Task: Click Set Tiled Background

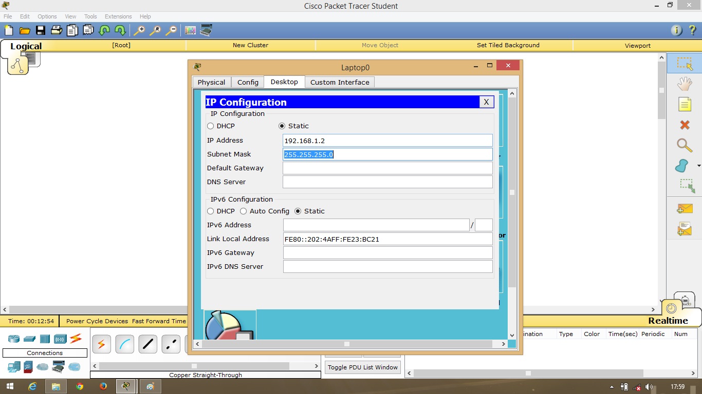Action: tap(508, 45)
